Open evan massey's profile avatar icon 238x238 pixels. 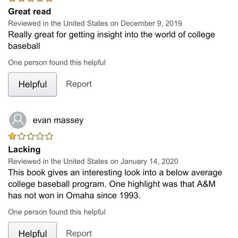point(18,120)
